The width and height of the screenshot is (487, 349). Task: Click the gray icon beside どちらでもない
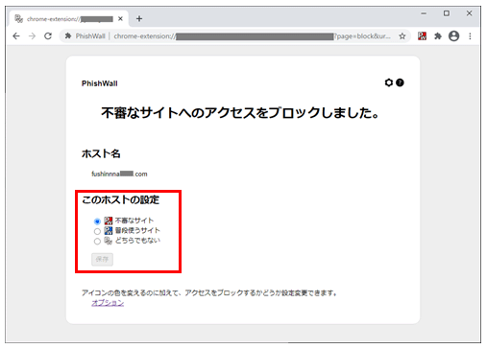[109, 241]
